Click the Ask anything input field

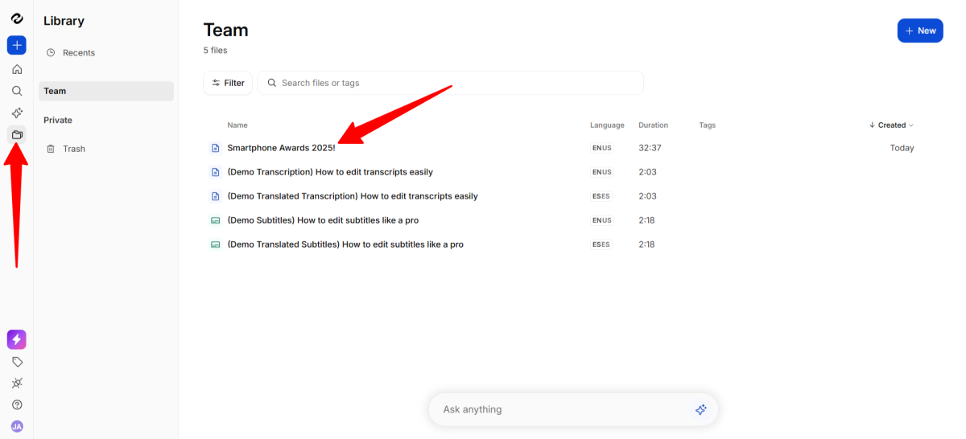(x=573, y=409)
